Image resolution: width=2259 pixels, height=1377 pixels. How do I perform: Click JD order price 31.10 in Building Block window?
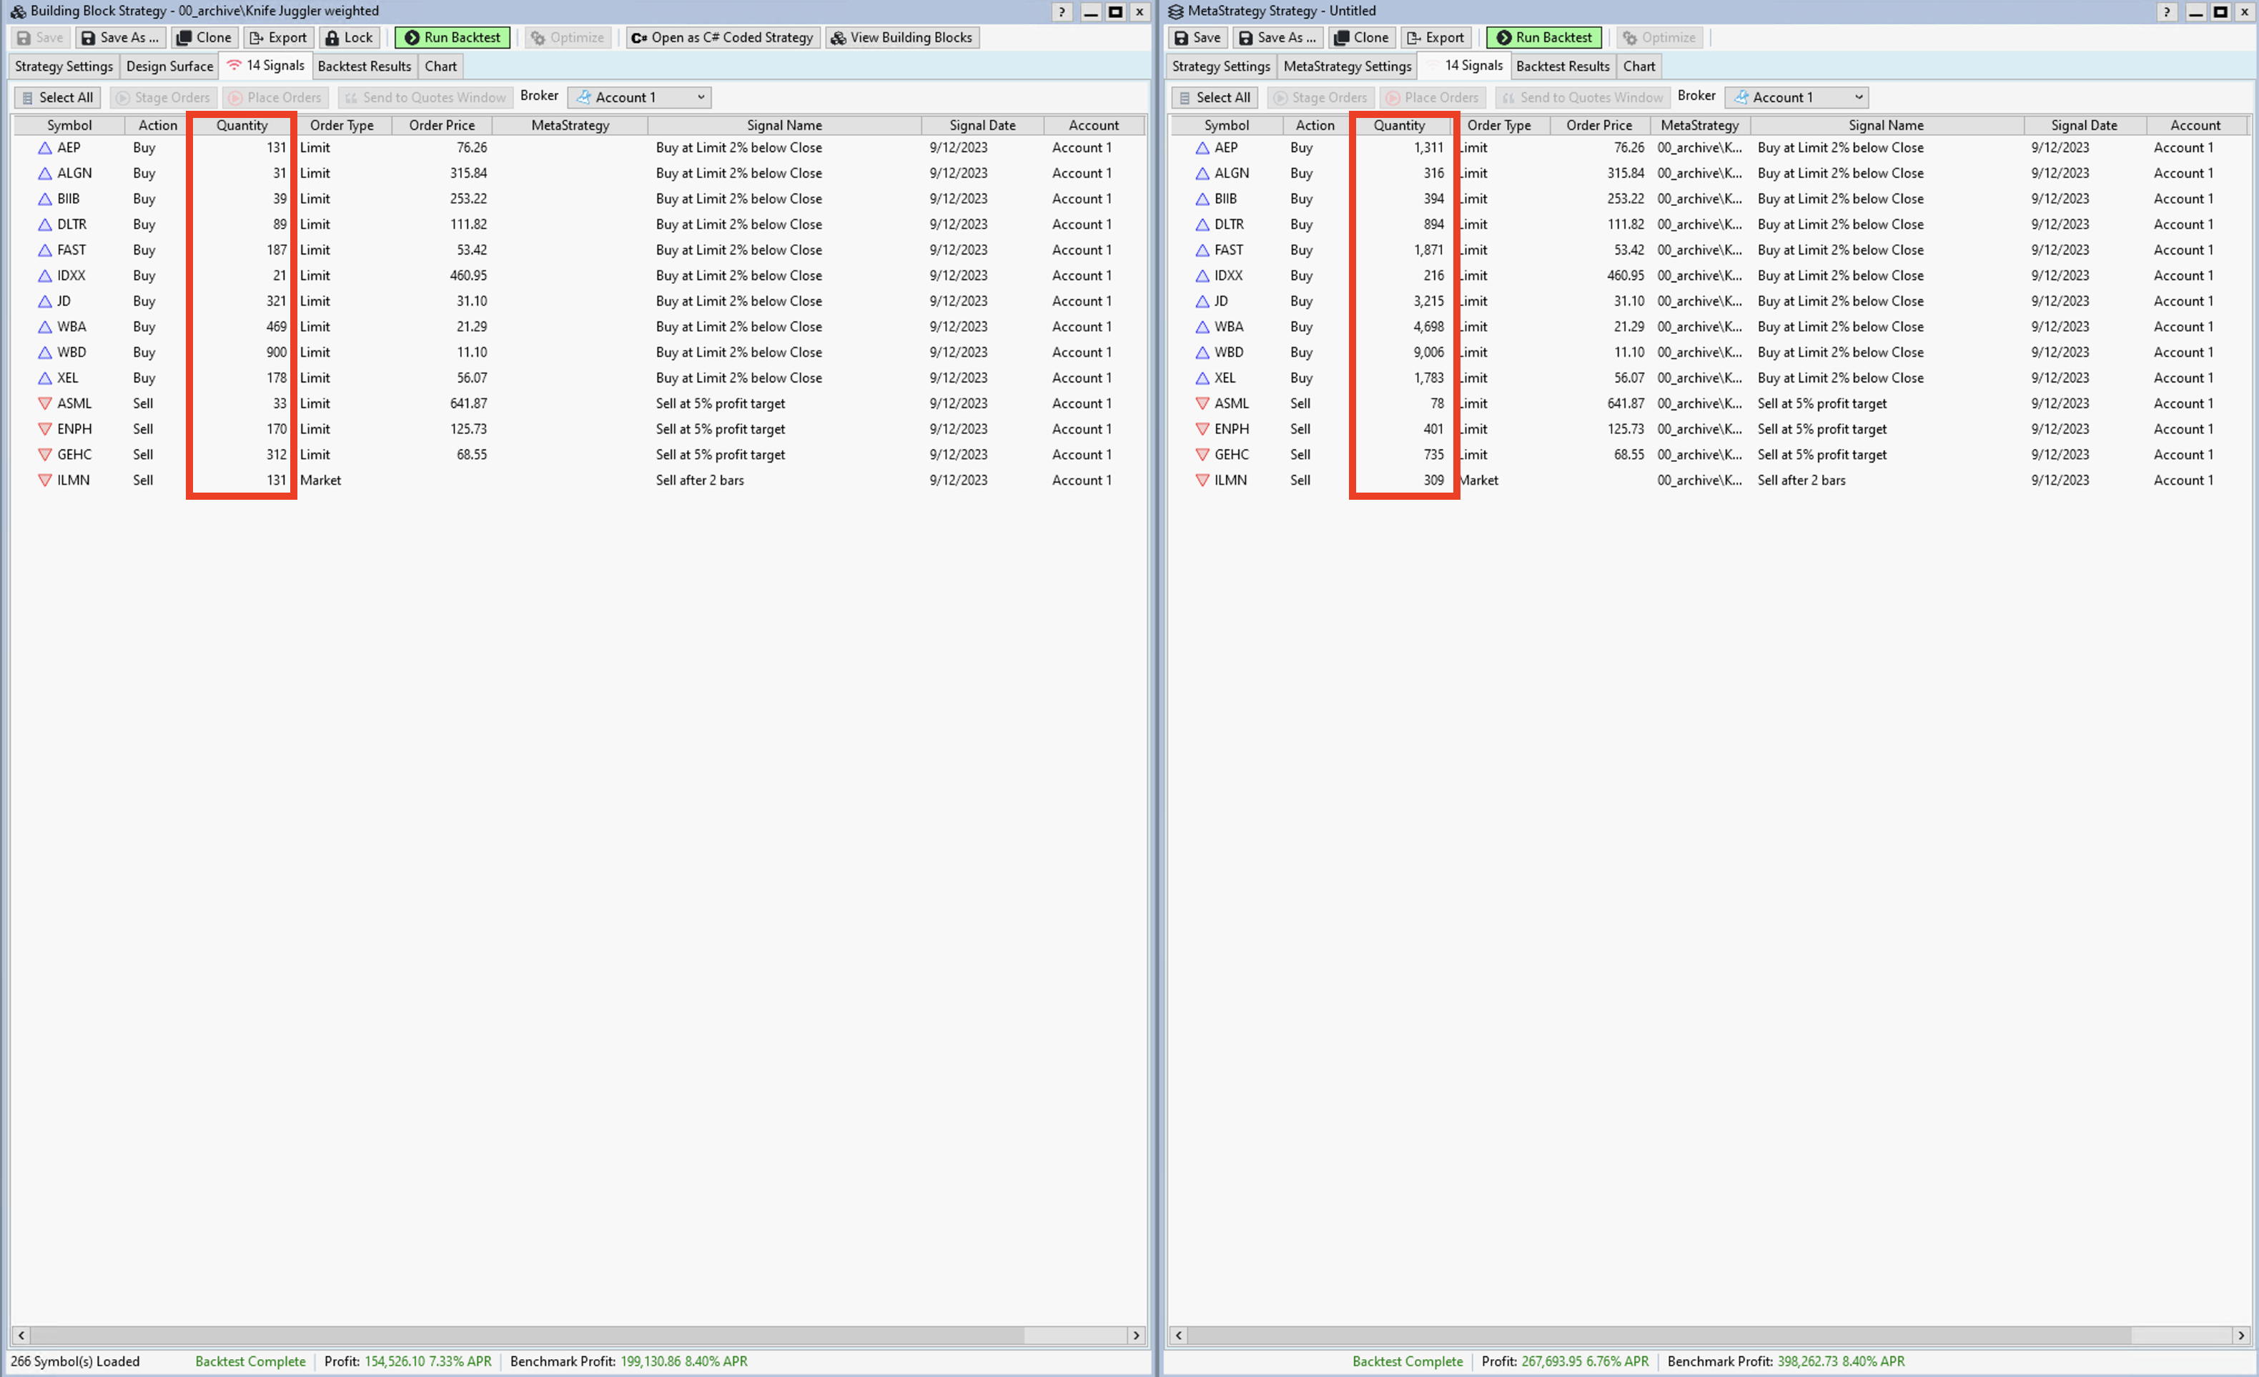[471, 302]
